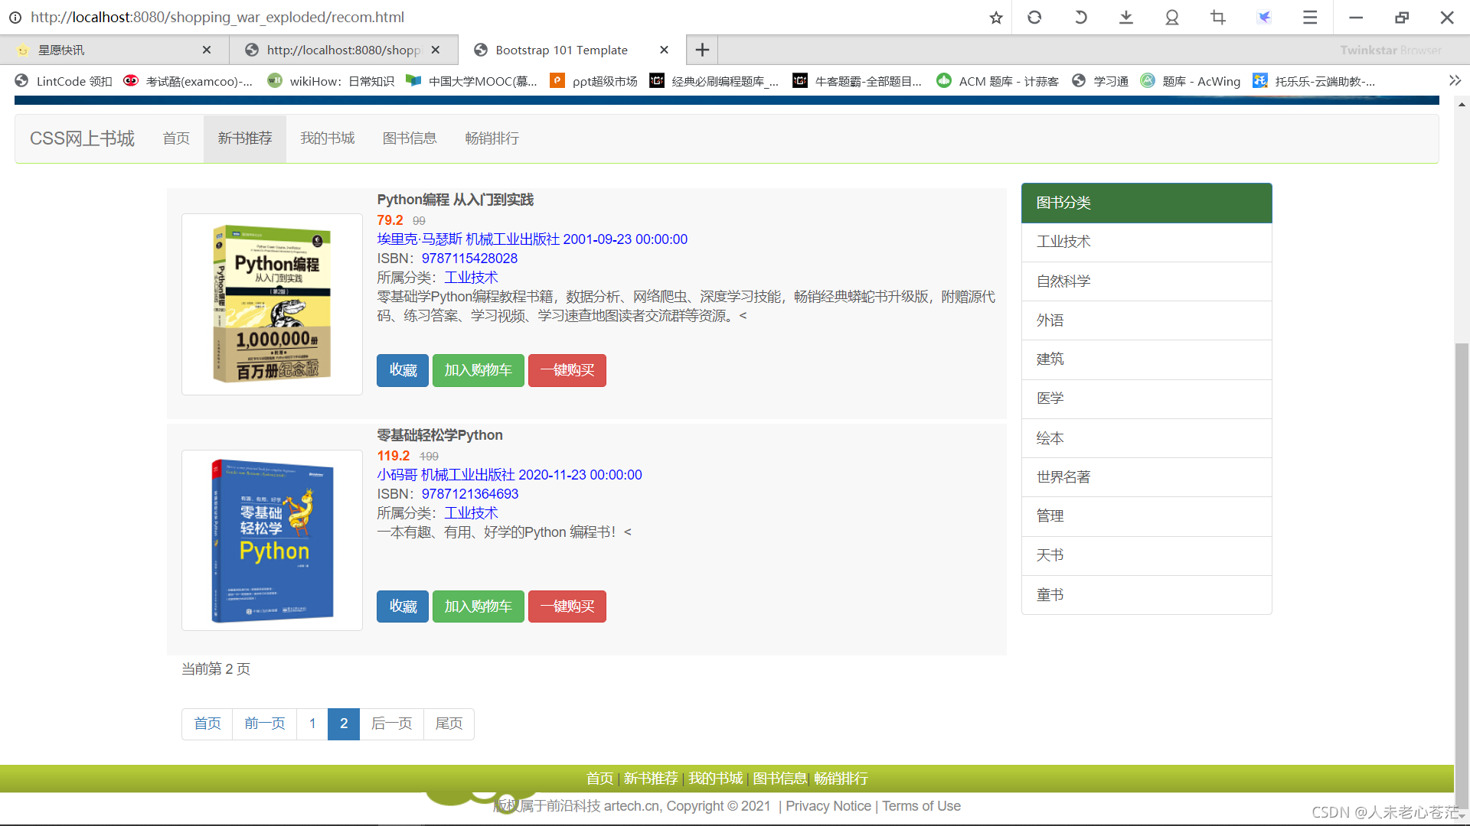Select 我的书城 navbar item
Viewport: 1470px width, 826px height.
pyautogui.click(x=327, y=138)
